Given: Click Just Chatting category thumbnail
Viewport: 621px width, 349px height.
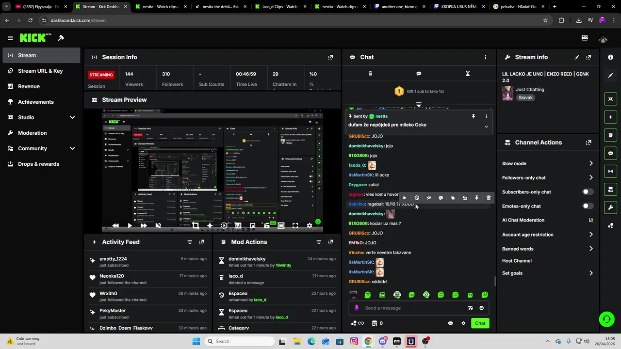Looking at the screenshot, I should (x=507, y=94).
